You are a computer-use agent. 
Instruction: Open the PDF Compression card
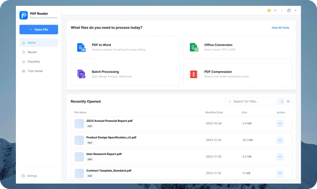(x=238, y=74)
